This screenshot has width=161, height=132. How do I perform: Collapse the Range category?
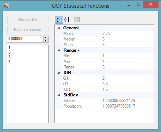click(x=59, y=50)
